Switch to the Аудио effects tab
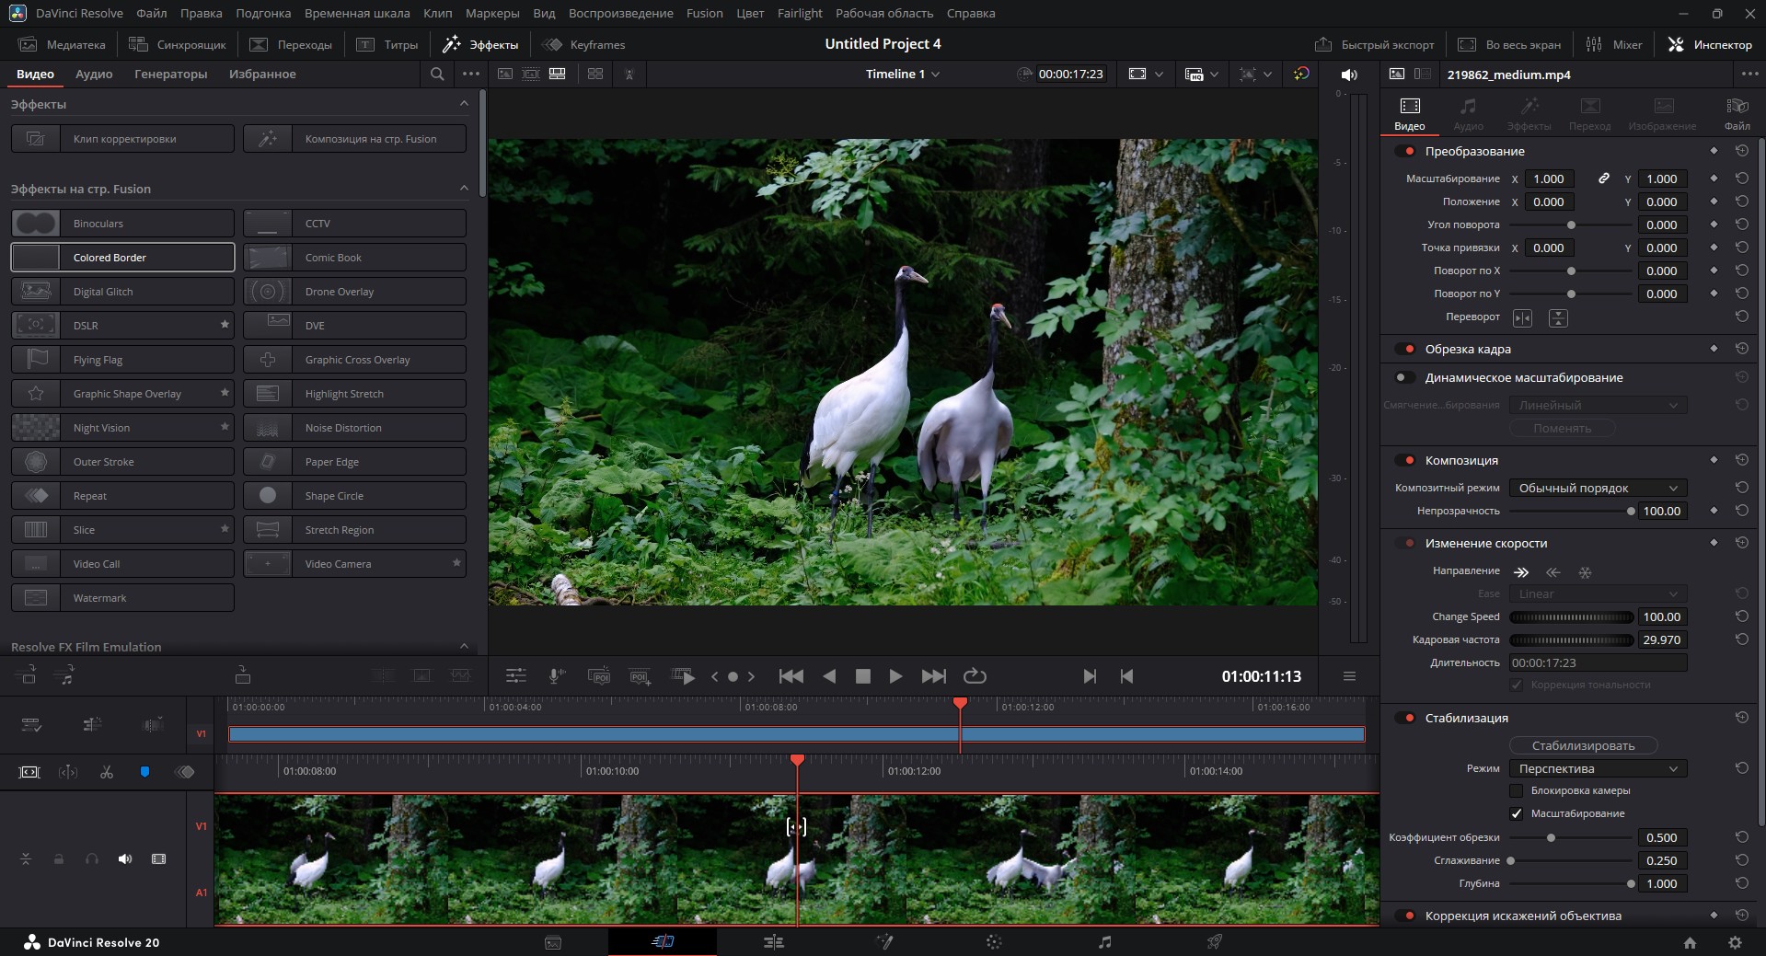1766x956 pixels. [94, 74]
